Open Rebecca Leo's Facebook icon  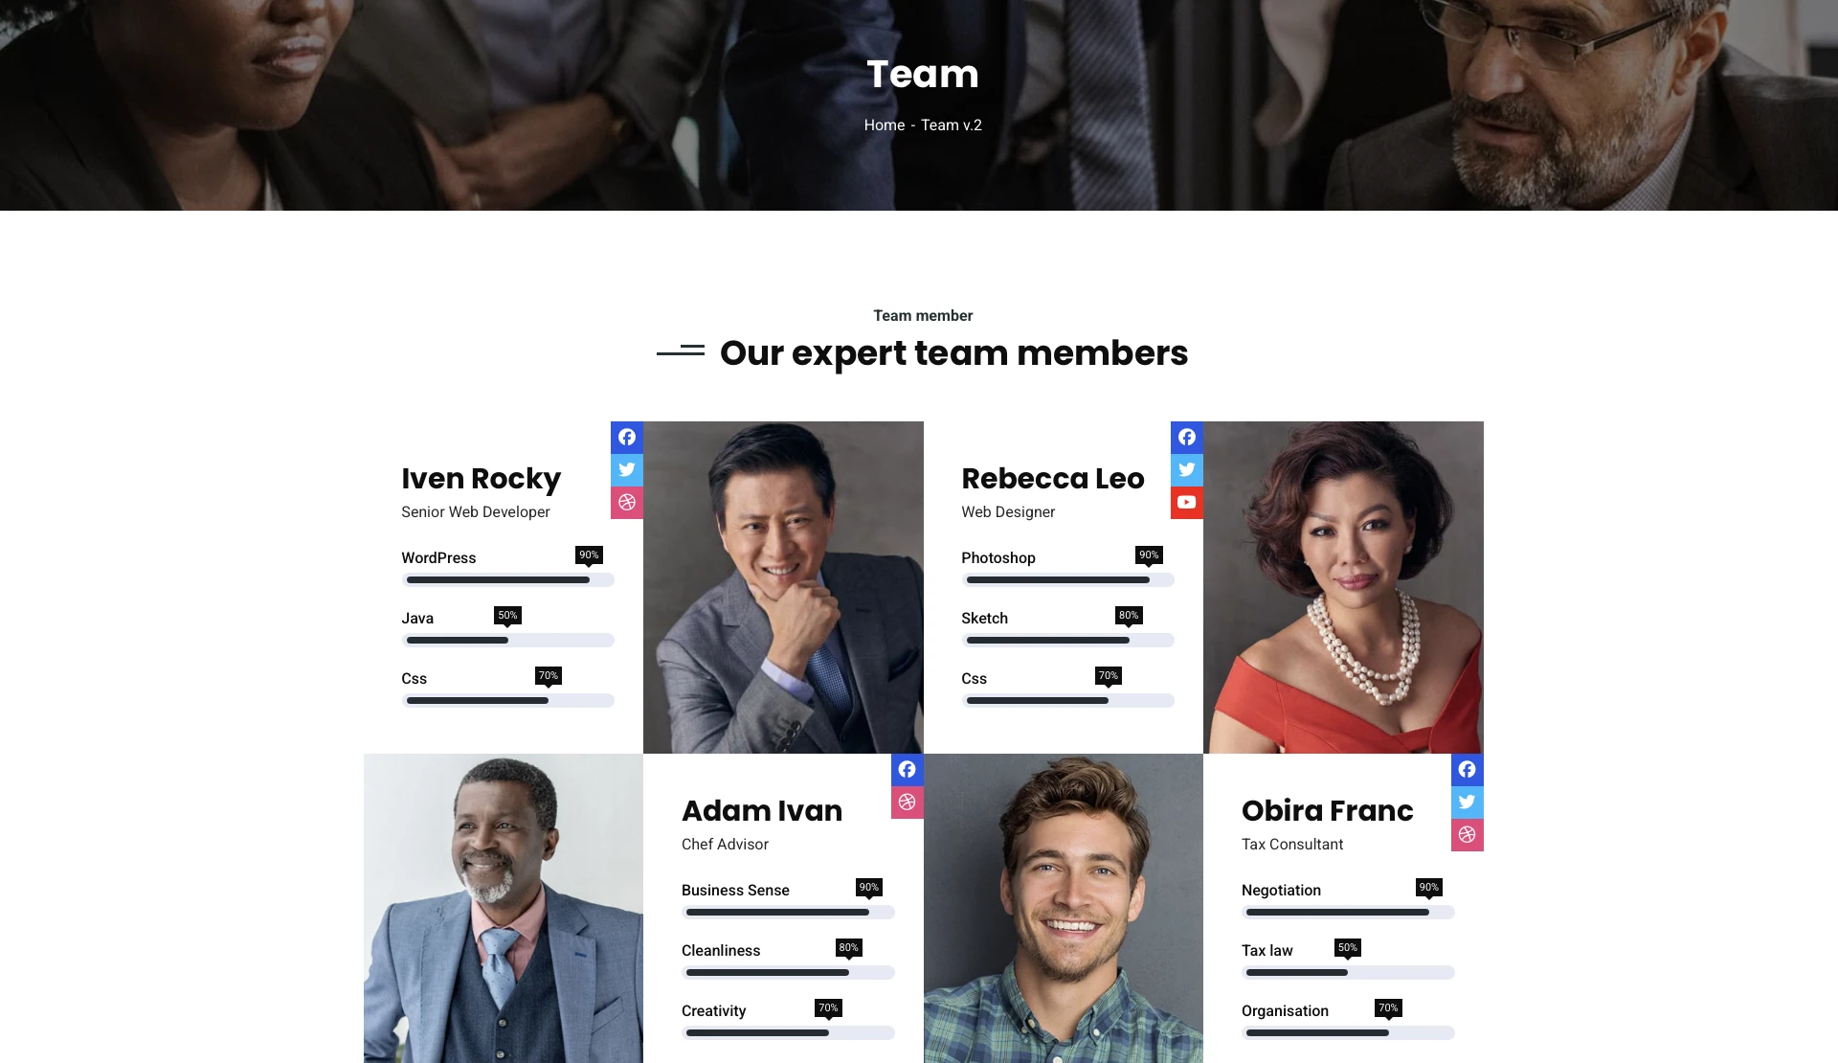pyautogui.click(x=1187, y=438)
